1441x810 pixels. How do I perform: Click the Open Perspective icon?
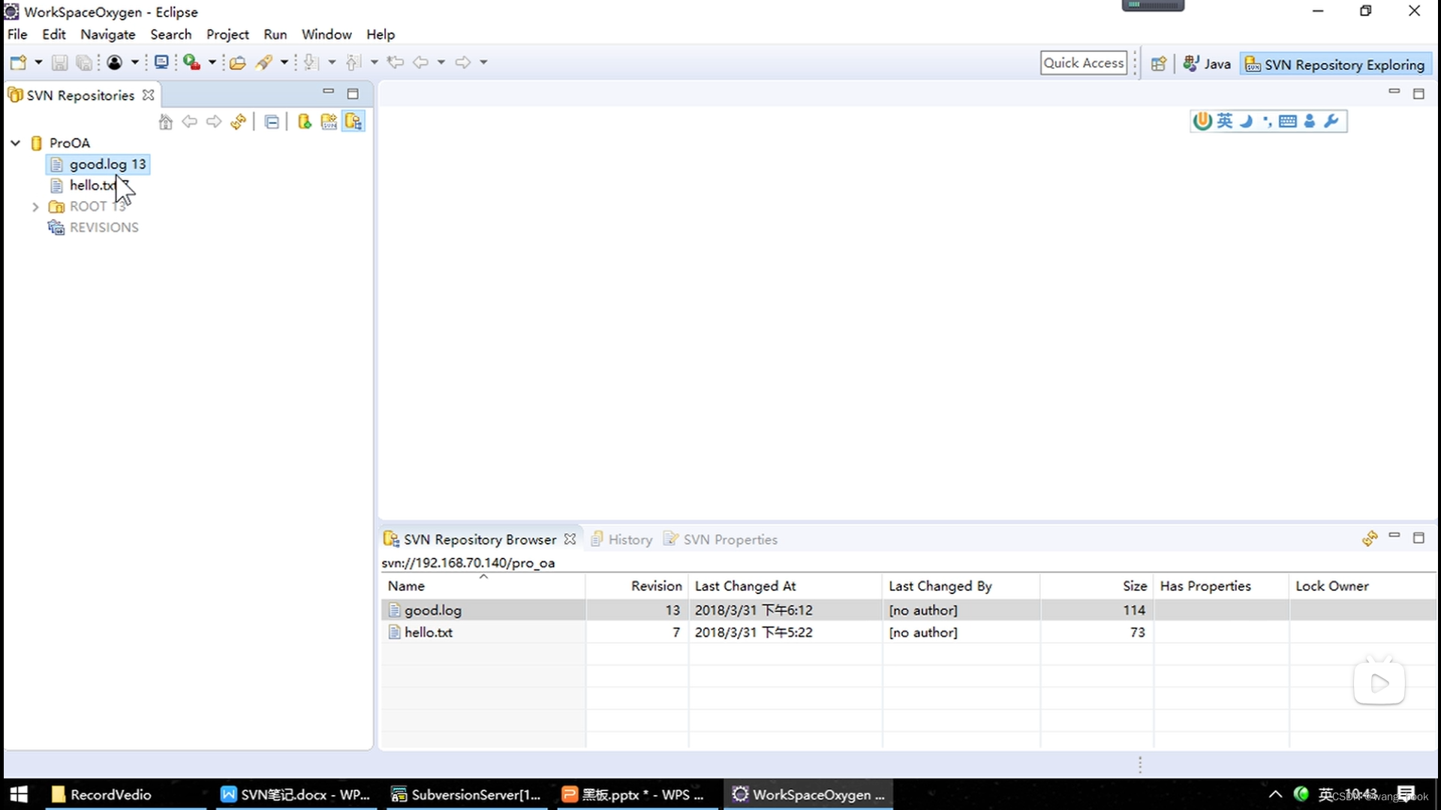tap(1159, 64)
